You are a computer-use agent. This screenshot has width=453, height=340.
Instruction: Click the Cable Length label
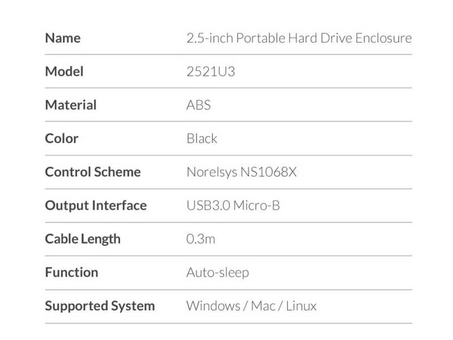click(x=83, y=239)
